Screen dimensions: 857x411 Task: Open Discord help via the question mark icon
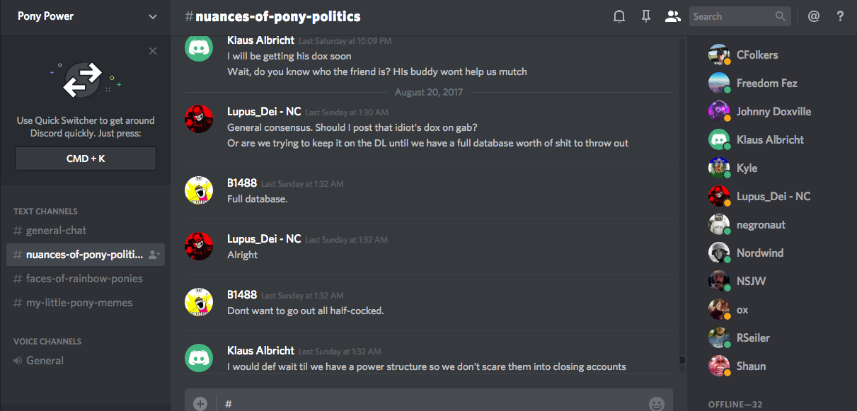(840, 16)
